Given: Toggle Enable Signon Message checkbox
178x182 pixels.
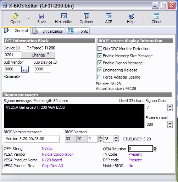Looking at the screenshot, I should point(100,63).
